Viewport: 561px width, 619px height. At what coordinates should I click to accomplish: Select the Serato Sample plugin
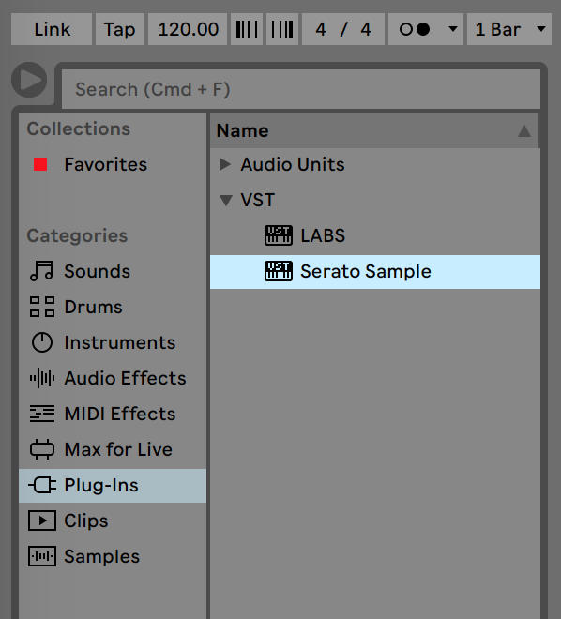[x=375, y=272]
